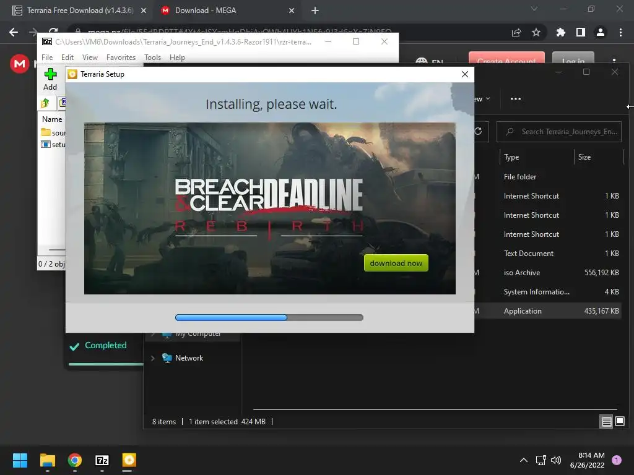Click the Breach & Clear Deadline ad banner

pyautogui.click(x=270, y=208)
